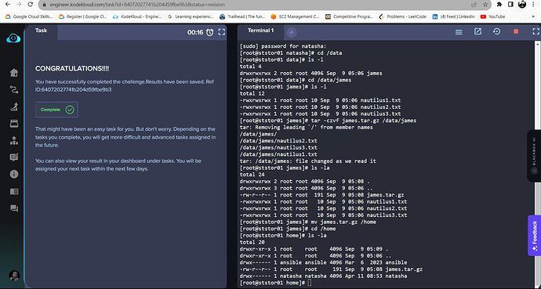Click the 'mv james.tar.gz /home' command line
541x289 pixels.
pyautogui.click(x=308, y=222)
